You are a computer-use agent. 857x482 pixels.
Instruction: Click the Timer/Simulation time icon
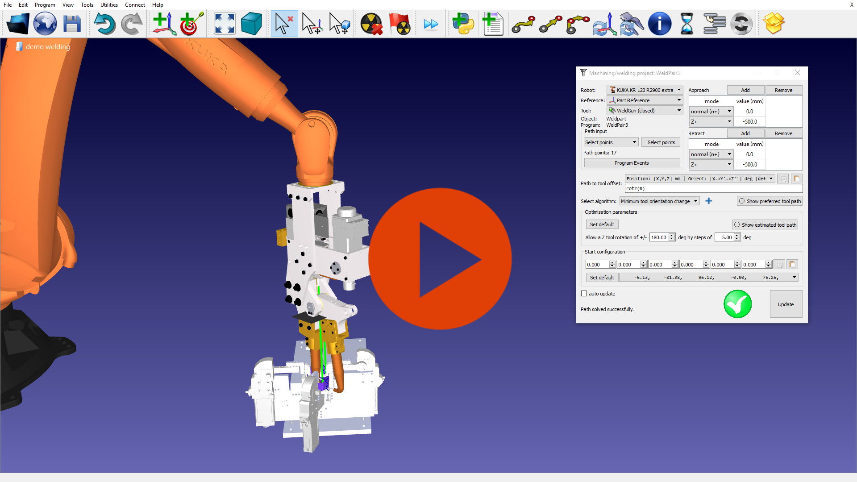686,23
